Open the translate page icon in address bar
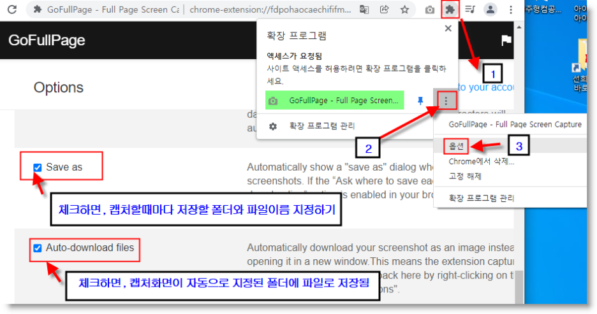Image resolution: width=597 pixels, height=314 pixels. [364, 10]
